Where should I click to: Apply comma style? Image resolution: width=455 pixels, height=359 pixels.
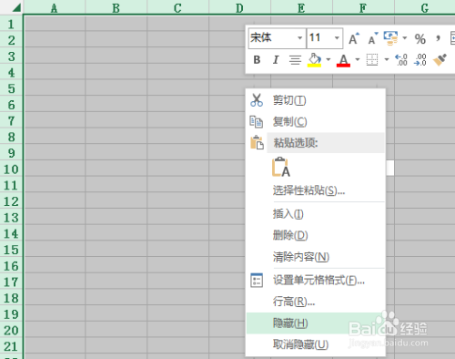(438, 38)
